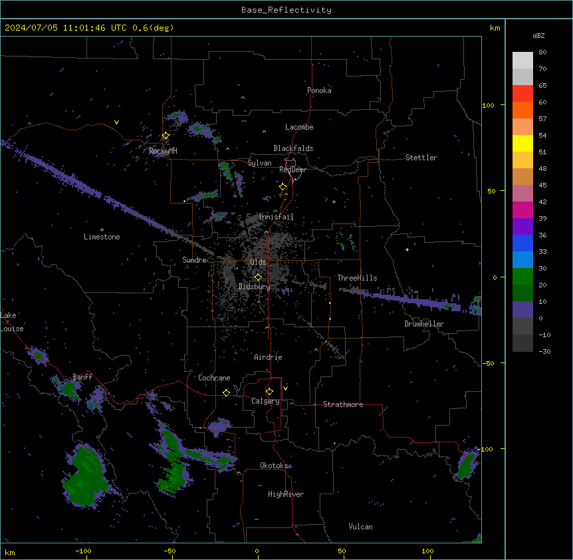Image resolution: width=573 pixels, height=560 pixels.
Task: Click the Olds town label
Action: coord(258,262)
